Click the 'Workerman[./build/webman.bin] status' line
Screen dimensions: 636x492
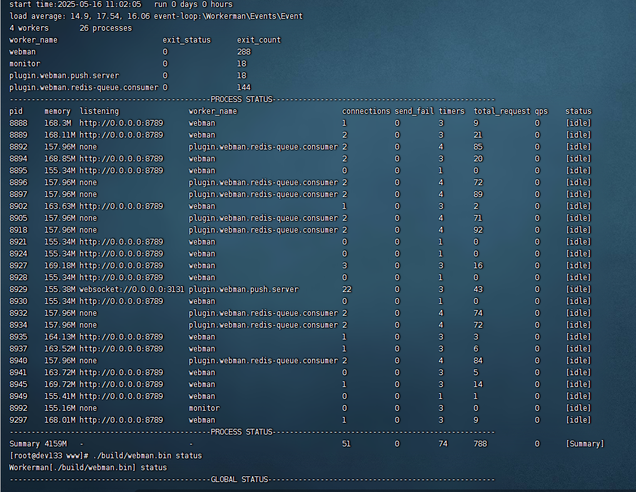coord(88,467)
